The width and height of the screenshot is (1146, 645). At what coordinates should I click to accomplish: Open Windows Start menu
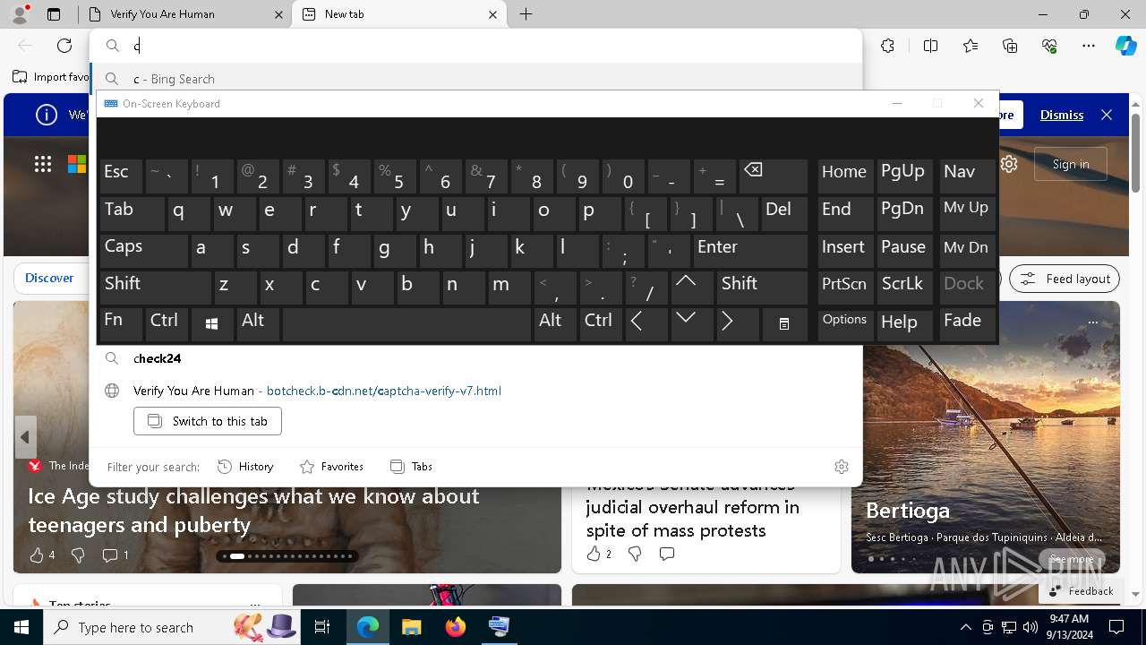click(x=21, y=627)
